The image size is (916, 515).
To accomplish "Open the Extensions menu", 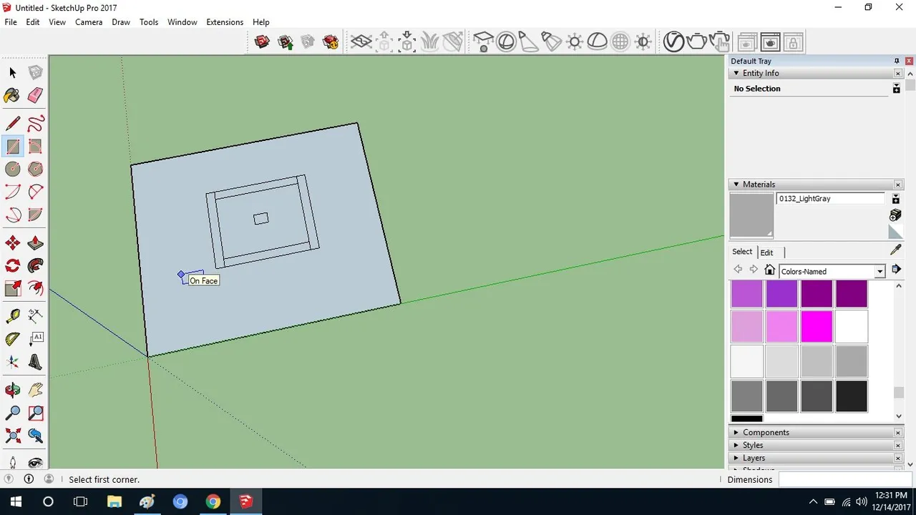I will (x=225, y=22).
